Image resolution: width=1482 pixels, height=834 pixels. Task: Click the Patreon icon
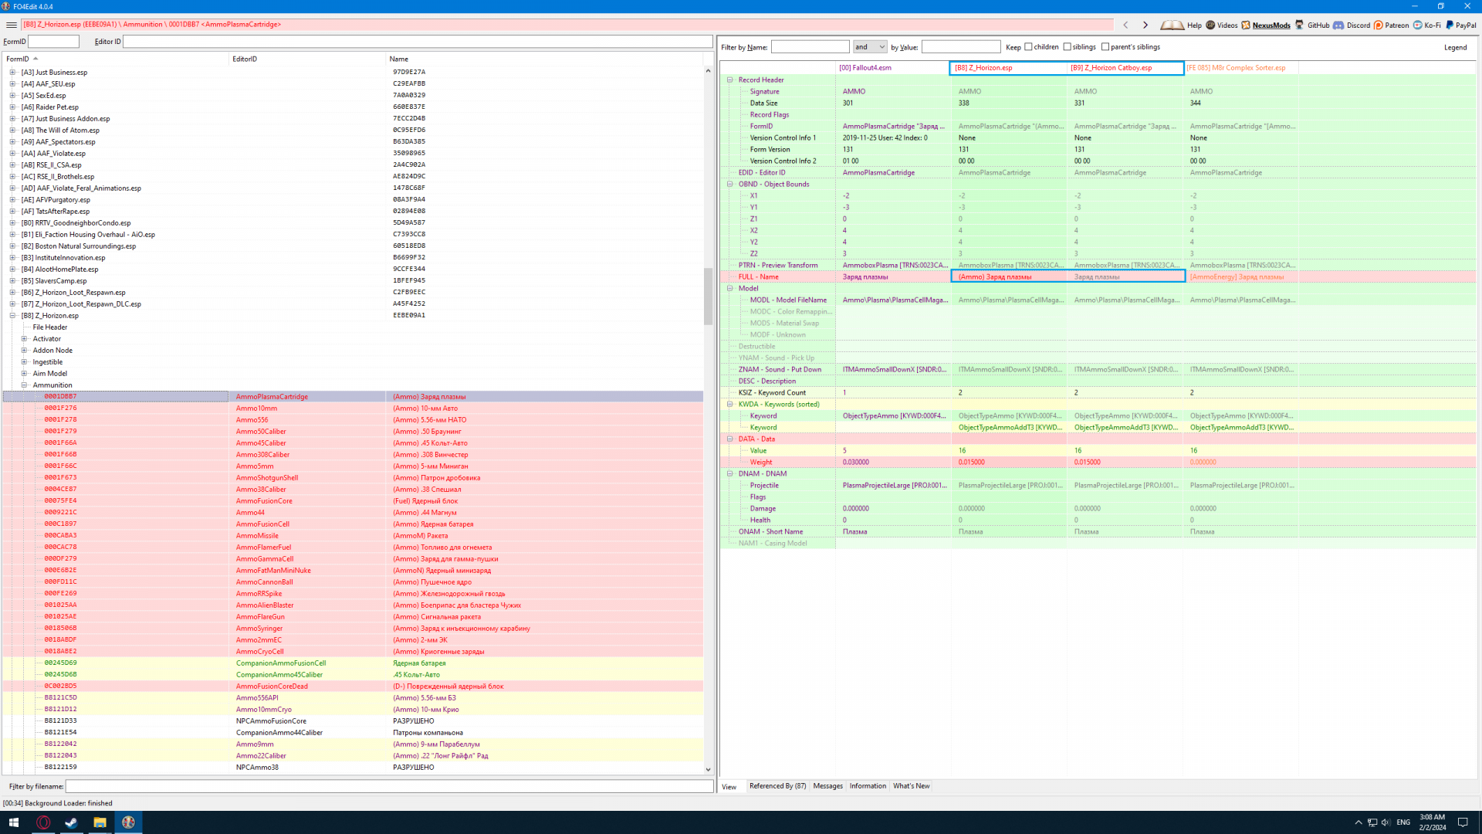pyautogui.click(x=1379, y=25)
